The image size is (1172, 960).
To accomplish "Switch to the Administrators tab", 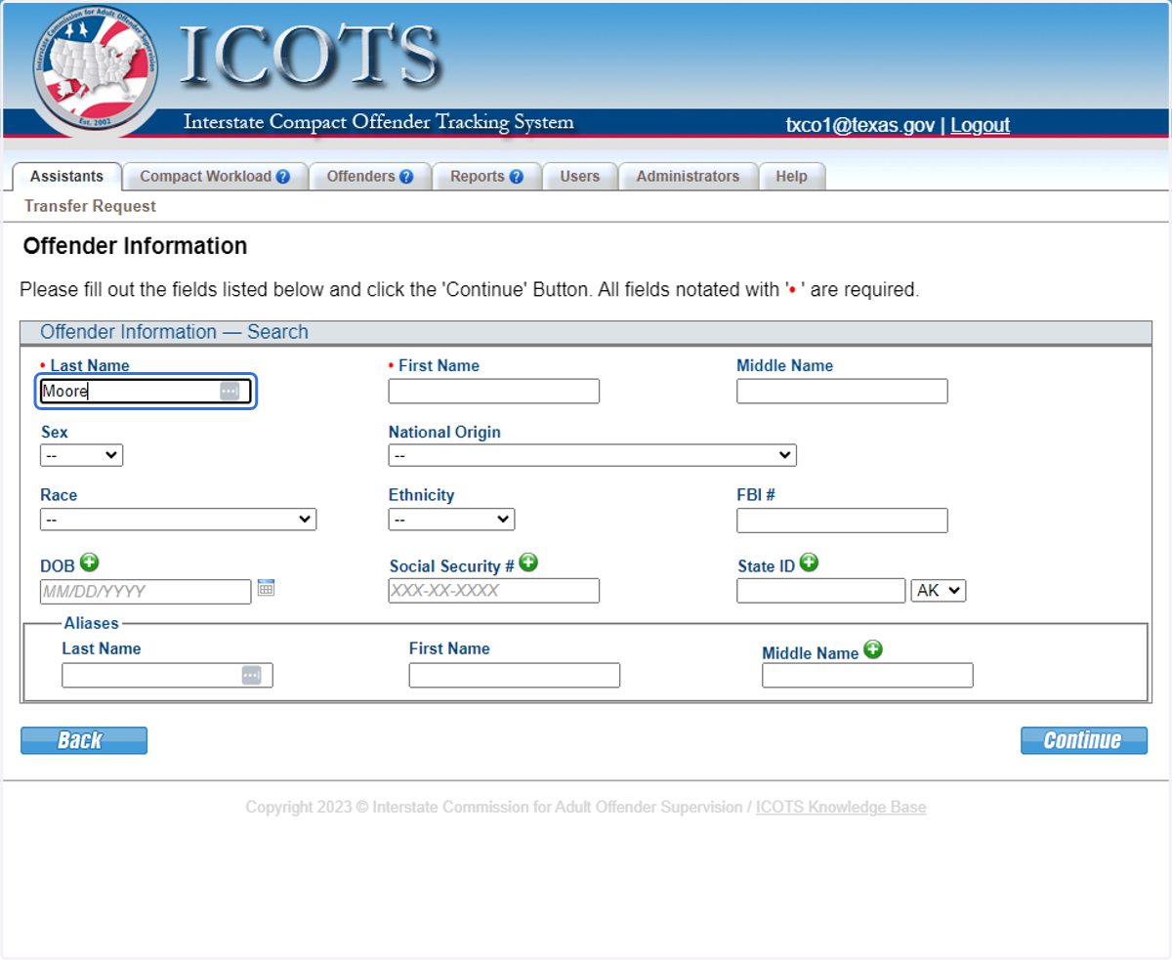I will pos(688,177).
